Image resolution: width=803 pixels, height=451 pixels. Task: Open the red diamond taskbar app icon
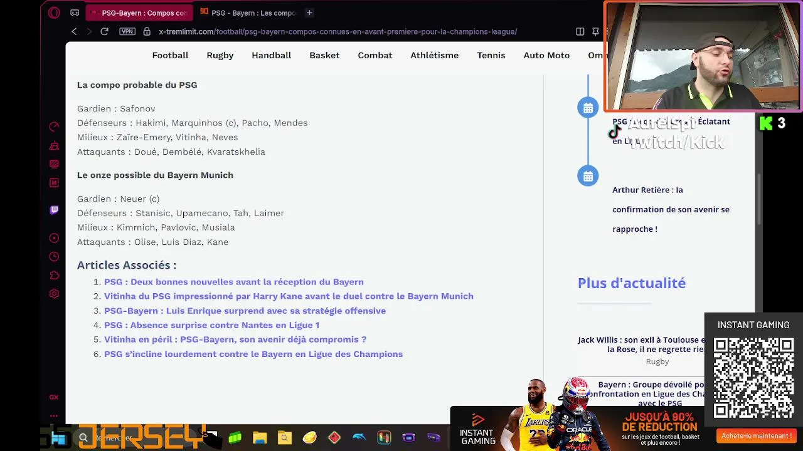pyautogui.click(x=334, y=438)
